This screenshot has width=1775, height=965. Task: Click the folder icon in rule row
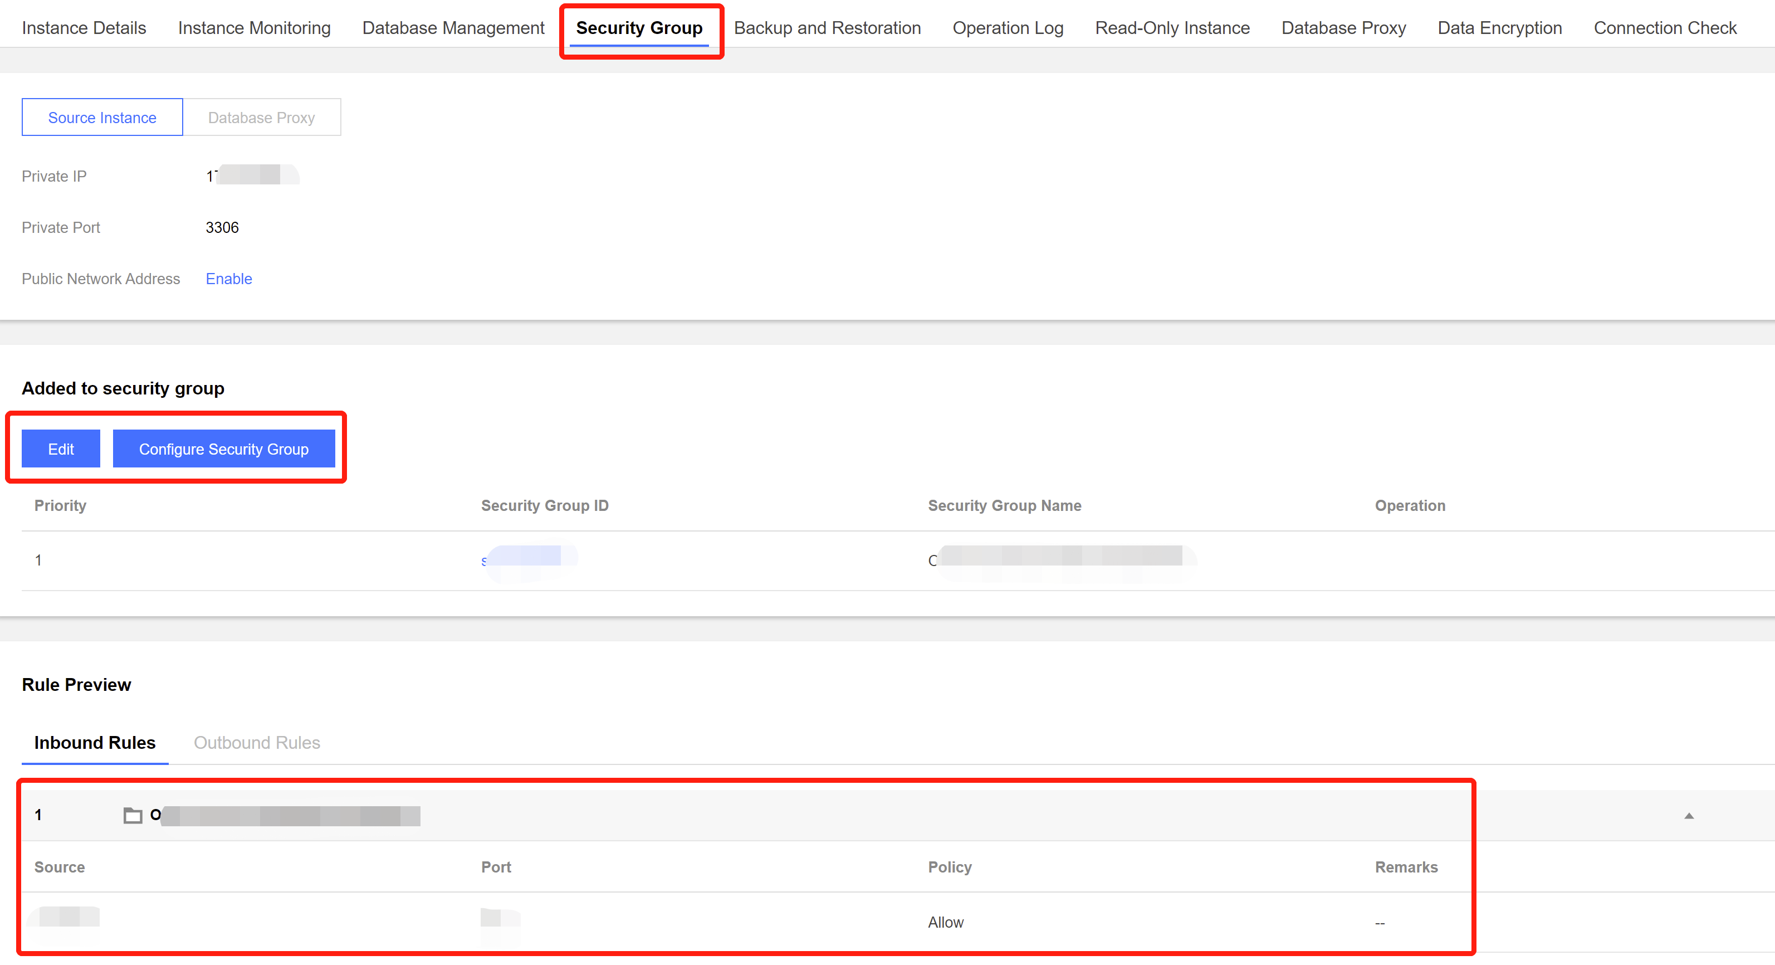(x=133, y=816)
